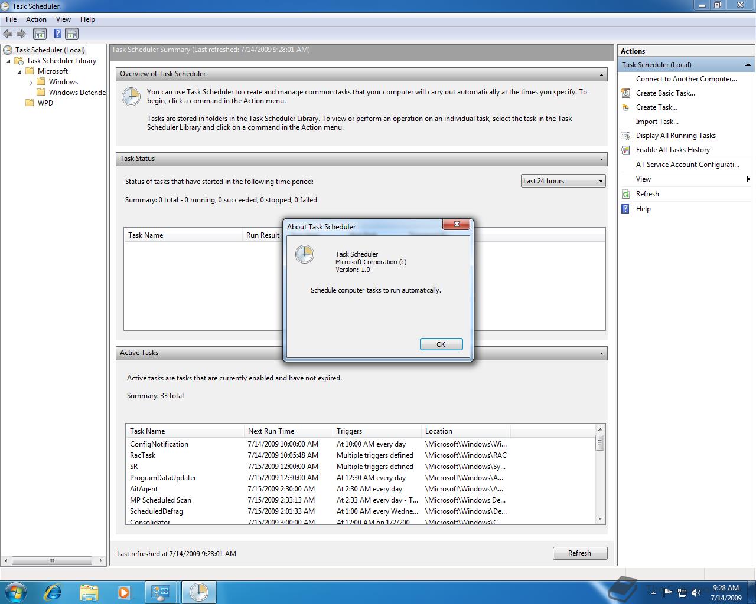Select the MP Scheduled Scan task row
Image resolution: width=756 pixels, height=604 pixels.
click(360, 500)
